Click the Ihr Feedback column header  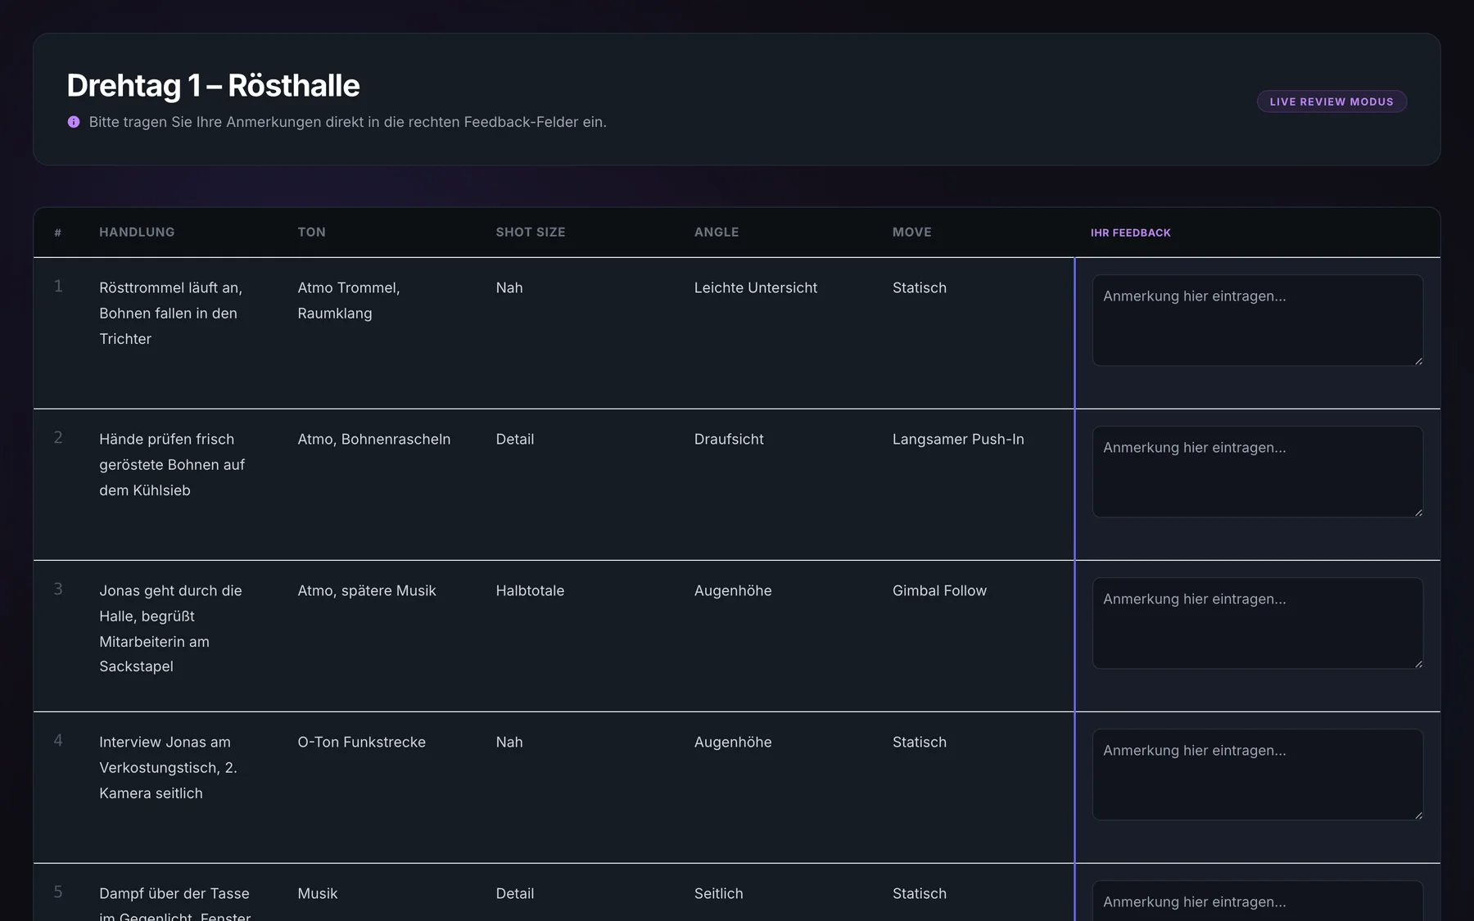tap(1131, 233)
